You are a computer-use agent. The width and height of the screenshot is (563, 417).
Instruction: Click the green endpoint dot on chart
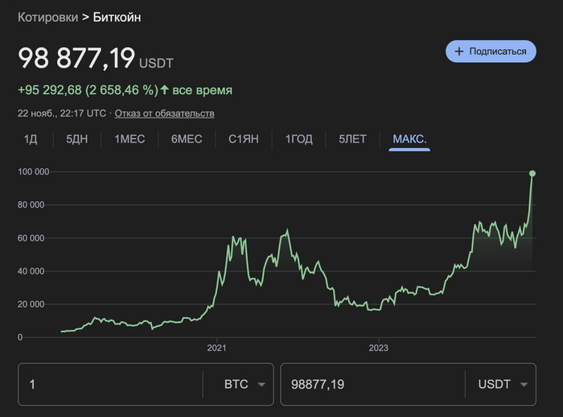pyautogui.click(x=532, y=173)
